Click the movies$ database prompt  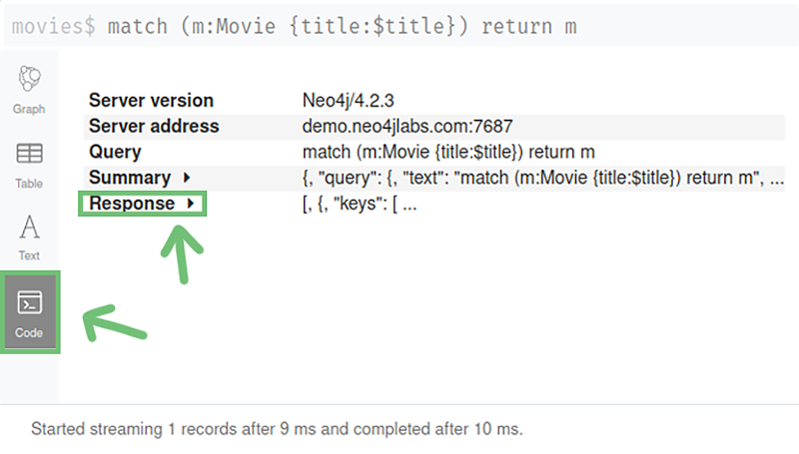[54, 27]
